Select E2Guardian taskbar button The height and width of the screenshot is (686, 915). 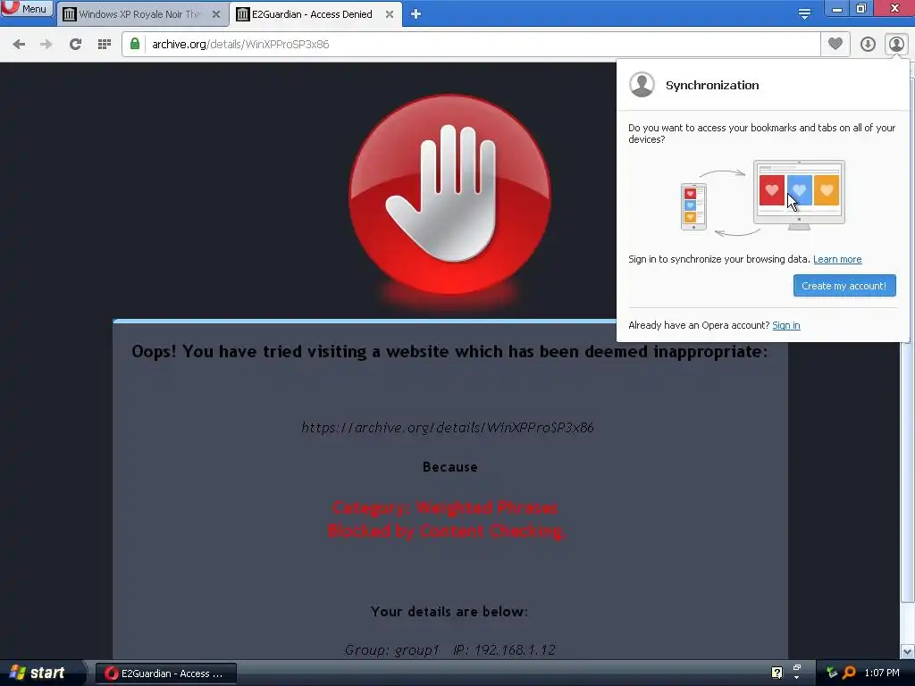point(165,673)
